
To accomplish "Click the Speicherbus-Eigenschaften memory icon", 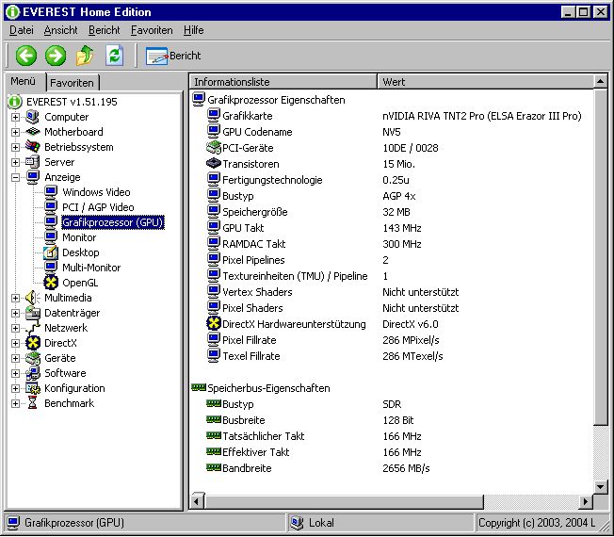I will (x=199, y=388).
